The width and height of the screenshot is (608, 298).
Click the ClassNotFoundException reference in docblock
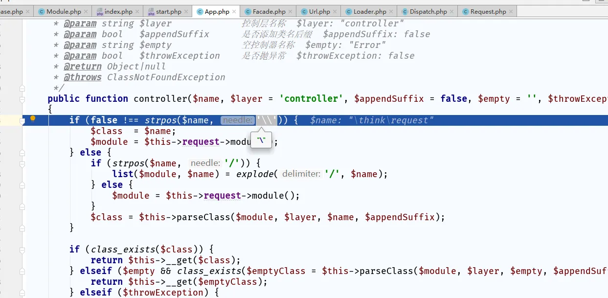tap(166, 77)
